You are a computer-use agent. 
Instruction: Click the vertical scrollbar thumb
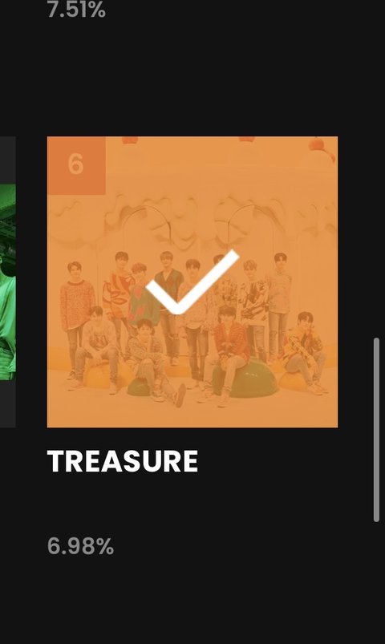click(x=376, y=430)
